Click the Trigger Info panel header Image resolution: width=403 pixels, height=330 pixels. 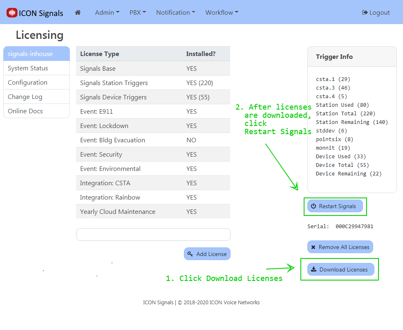[x=352, y=57]
